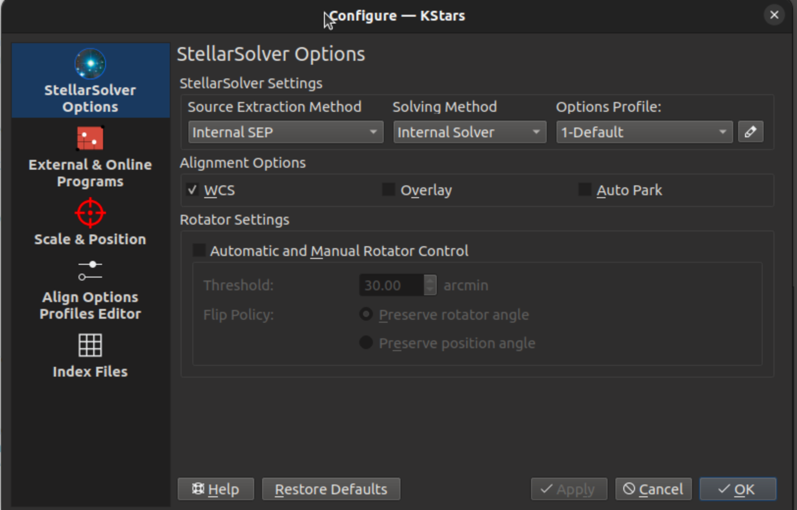Switch to the Scale & Position page

90,226
